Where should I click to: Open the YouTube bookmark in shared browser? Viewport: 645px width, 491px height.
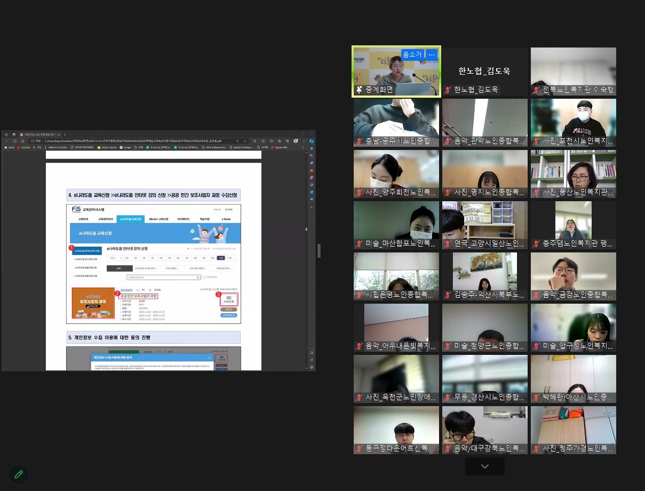click(24, 147)
